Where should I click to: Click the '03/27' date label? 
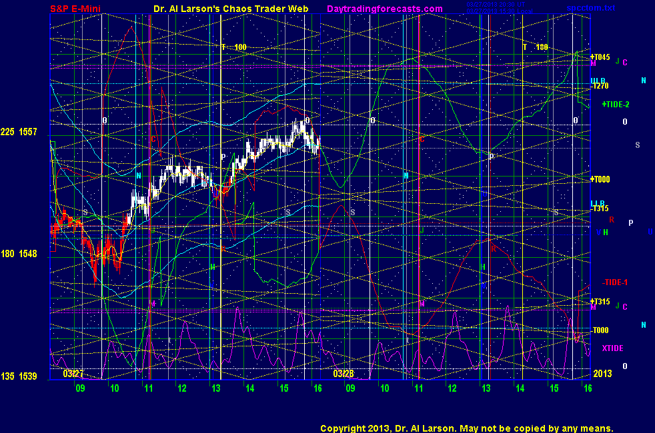tap(73, 373)
